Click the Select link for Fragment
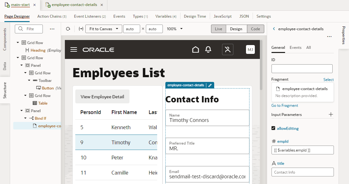The image size is (349, 184). point(328,79)
